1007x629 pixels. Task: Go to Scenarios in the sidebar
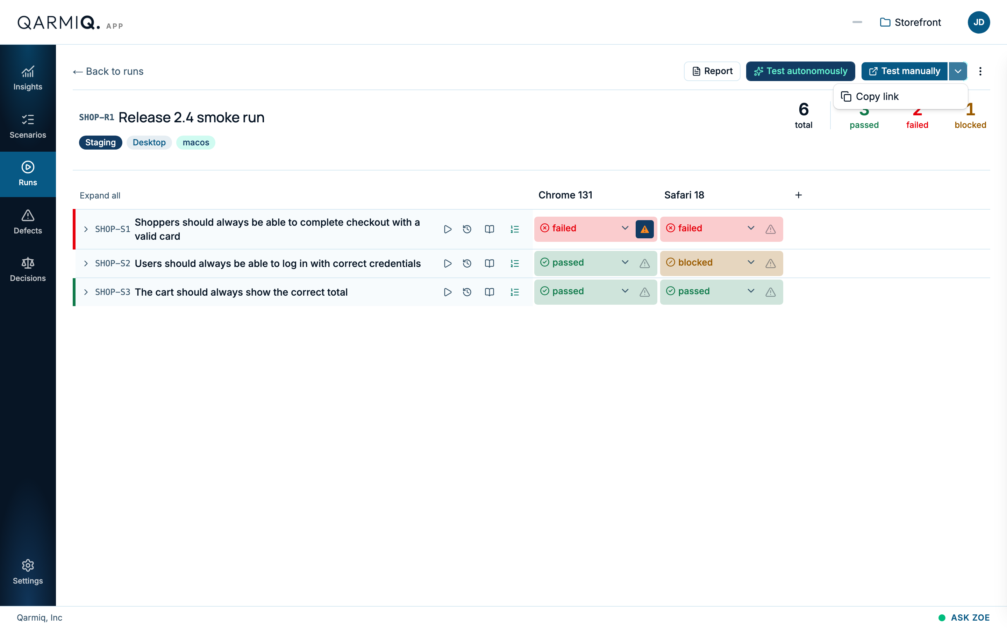[x=28, y=126]
